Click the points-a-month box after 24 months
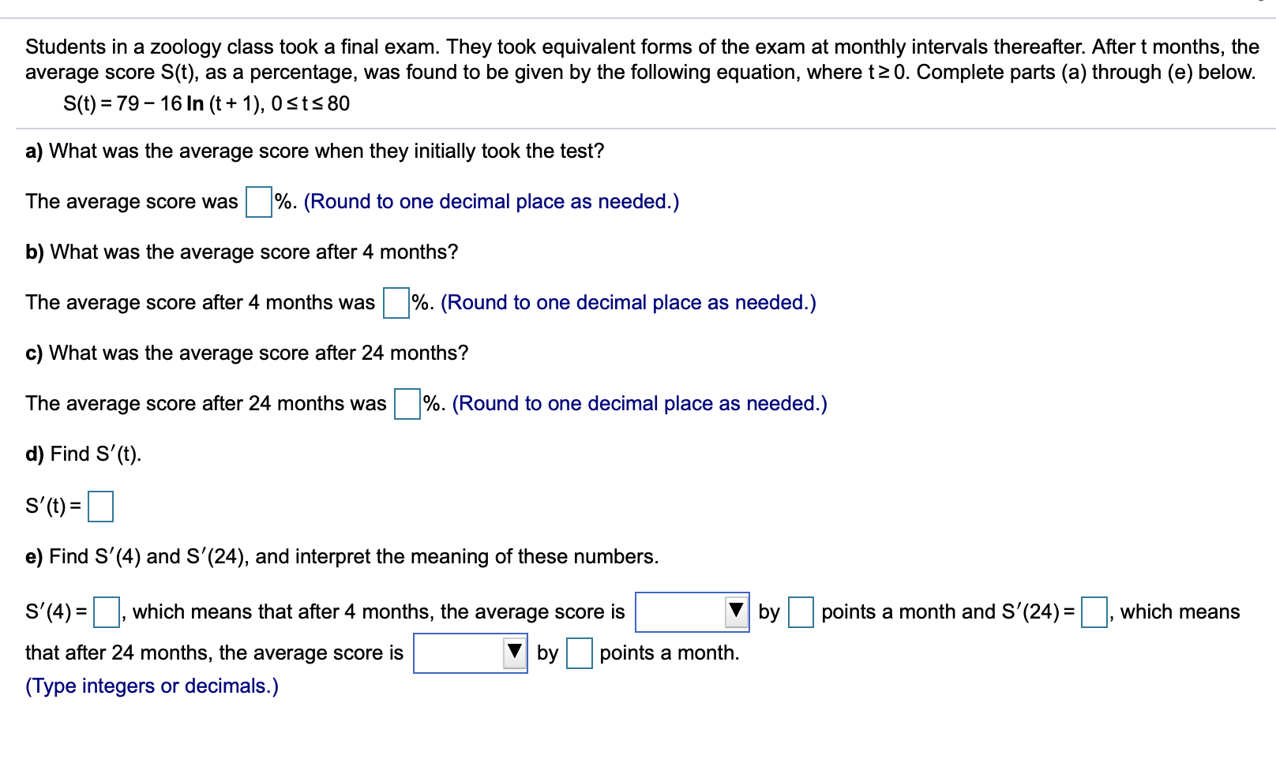The height and width of the screenshot is (759, 1276). pos(580,654)
